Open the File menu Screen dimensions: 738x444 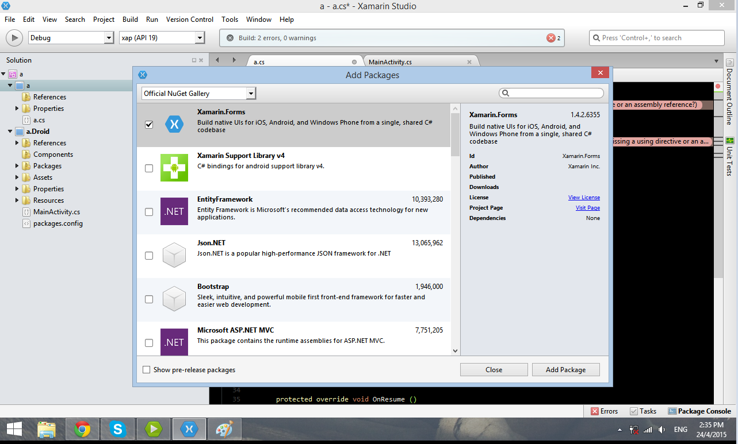click(x=10, y=20)
